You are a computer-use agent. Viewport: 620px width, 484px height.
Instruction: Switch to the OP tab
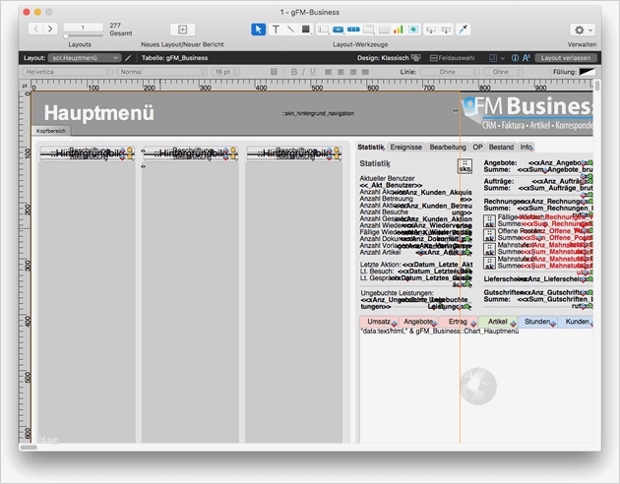[x=477, y=147]
